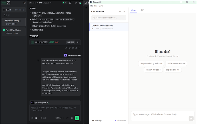
Task: Collapse the task sidebar panel icon
Action: (x=25, y=3)
